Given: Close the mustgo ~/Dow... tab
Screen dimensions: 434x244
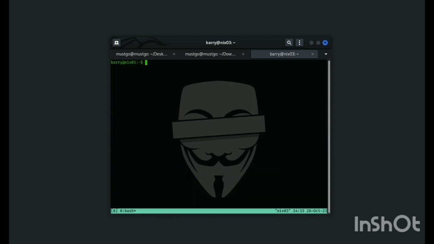Looking at the screenshot, I should (x=243, y=54).
